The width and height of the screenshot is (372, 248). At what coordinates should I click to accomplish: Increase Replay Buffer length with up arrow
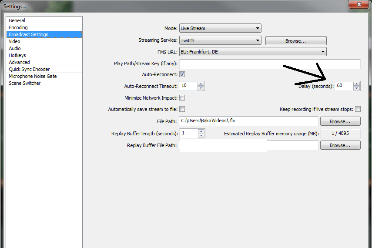201,131
